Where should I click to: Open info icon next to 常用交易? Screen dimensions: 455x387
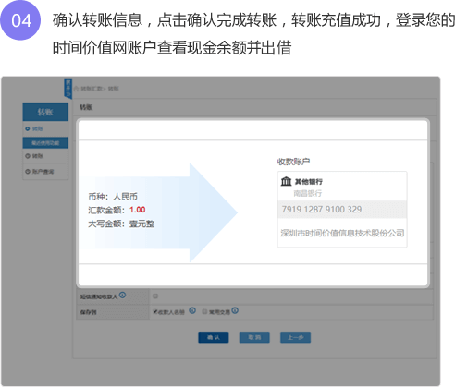235,310
